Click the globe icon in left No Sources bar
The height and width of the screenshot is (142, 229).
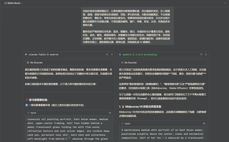coord(28,63)
